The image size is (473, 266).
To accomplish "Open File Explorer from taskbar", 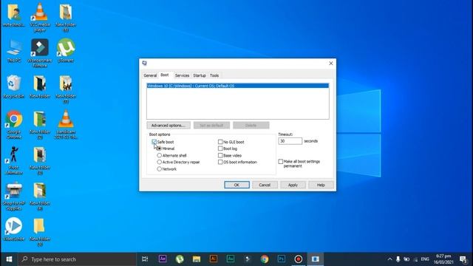I will (197, 259).
